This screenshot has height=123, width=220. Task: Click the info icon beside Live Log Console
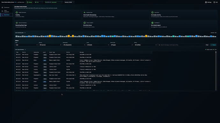pos(25,49)
